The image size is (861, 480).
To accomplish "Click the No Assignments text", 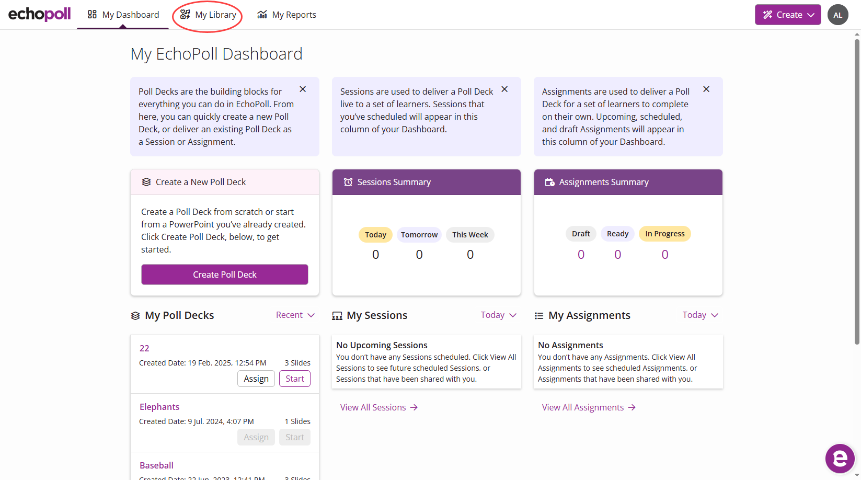I will coord(570,345).
